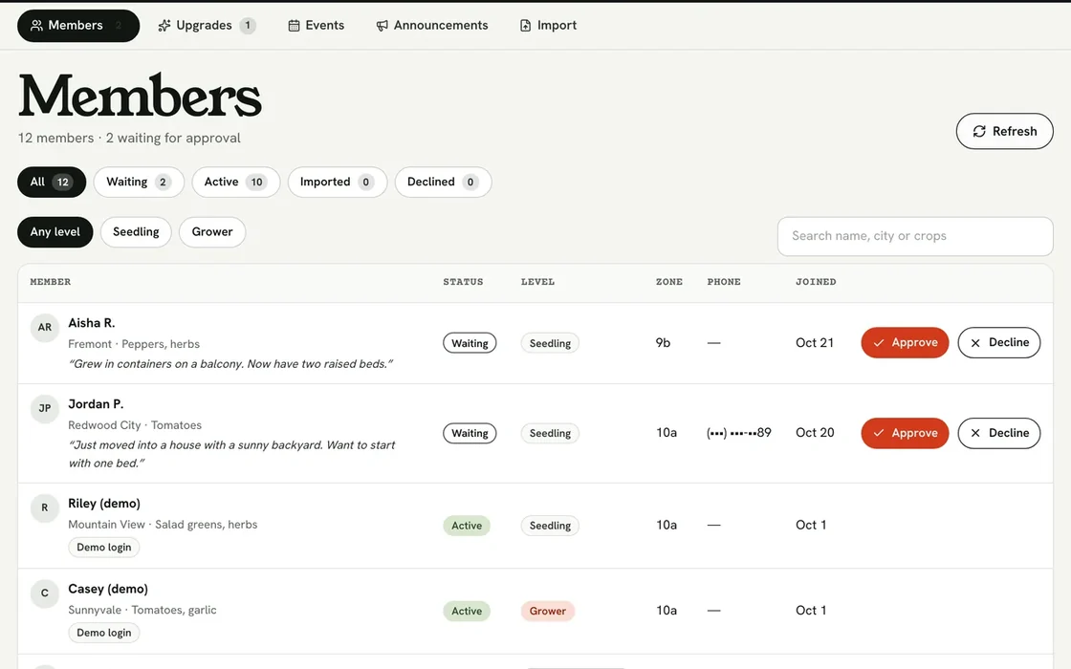Click checkmark icon on Jordan's Approve button

pos(879,433)
